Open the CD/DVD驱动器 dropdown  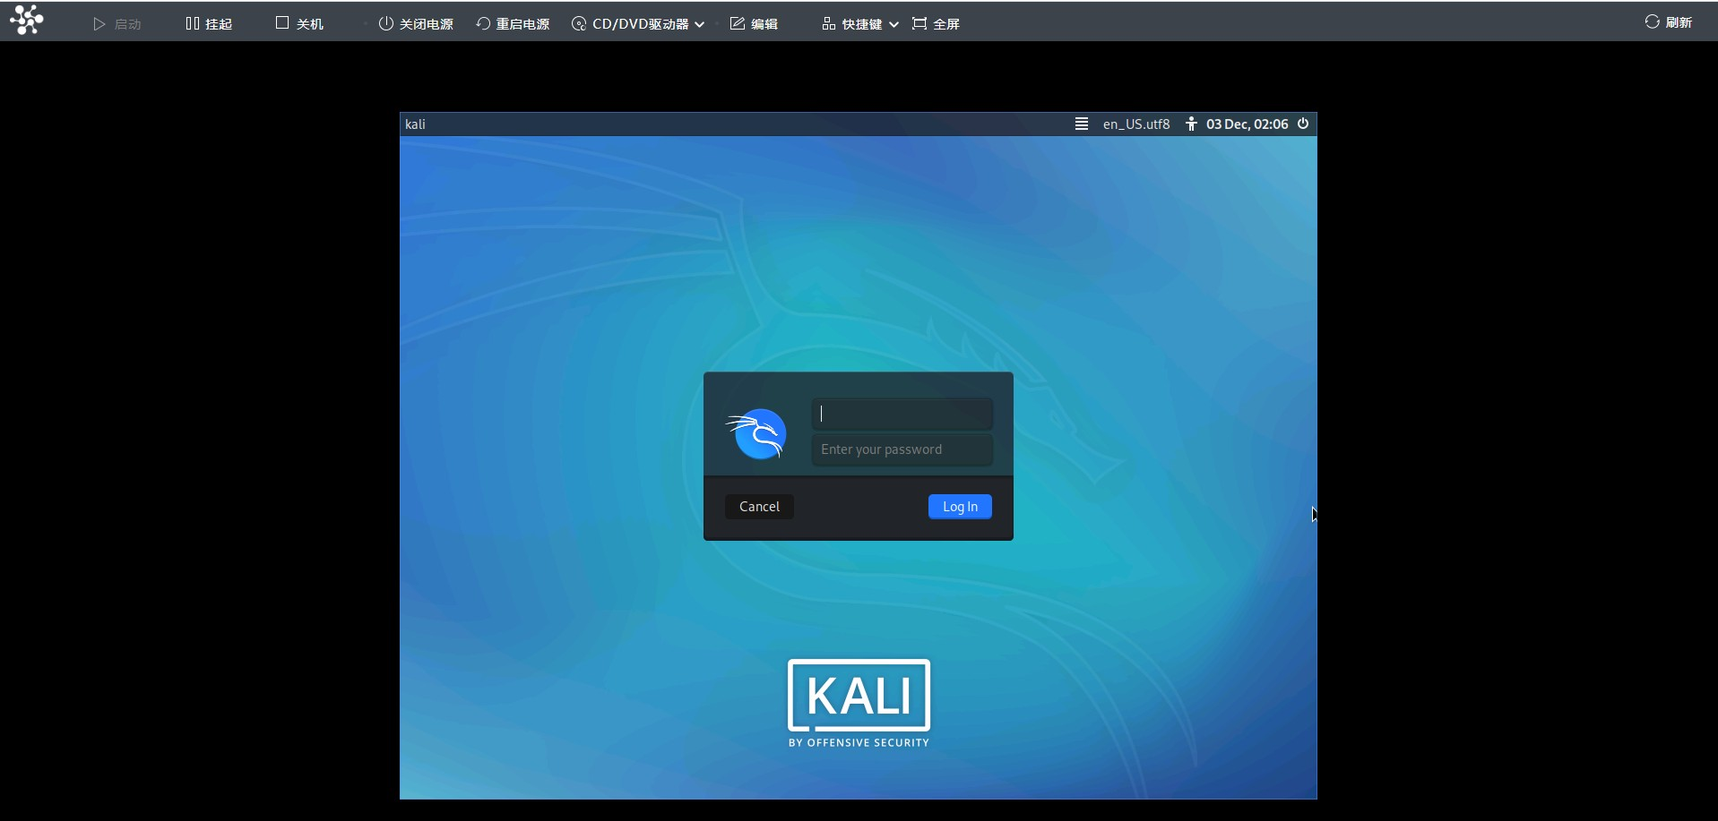(638, 24)
